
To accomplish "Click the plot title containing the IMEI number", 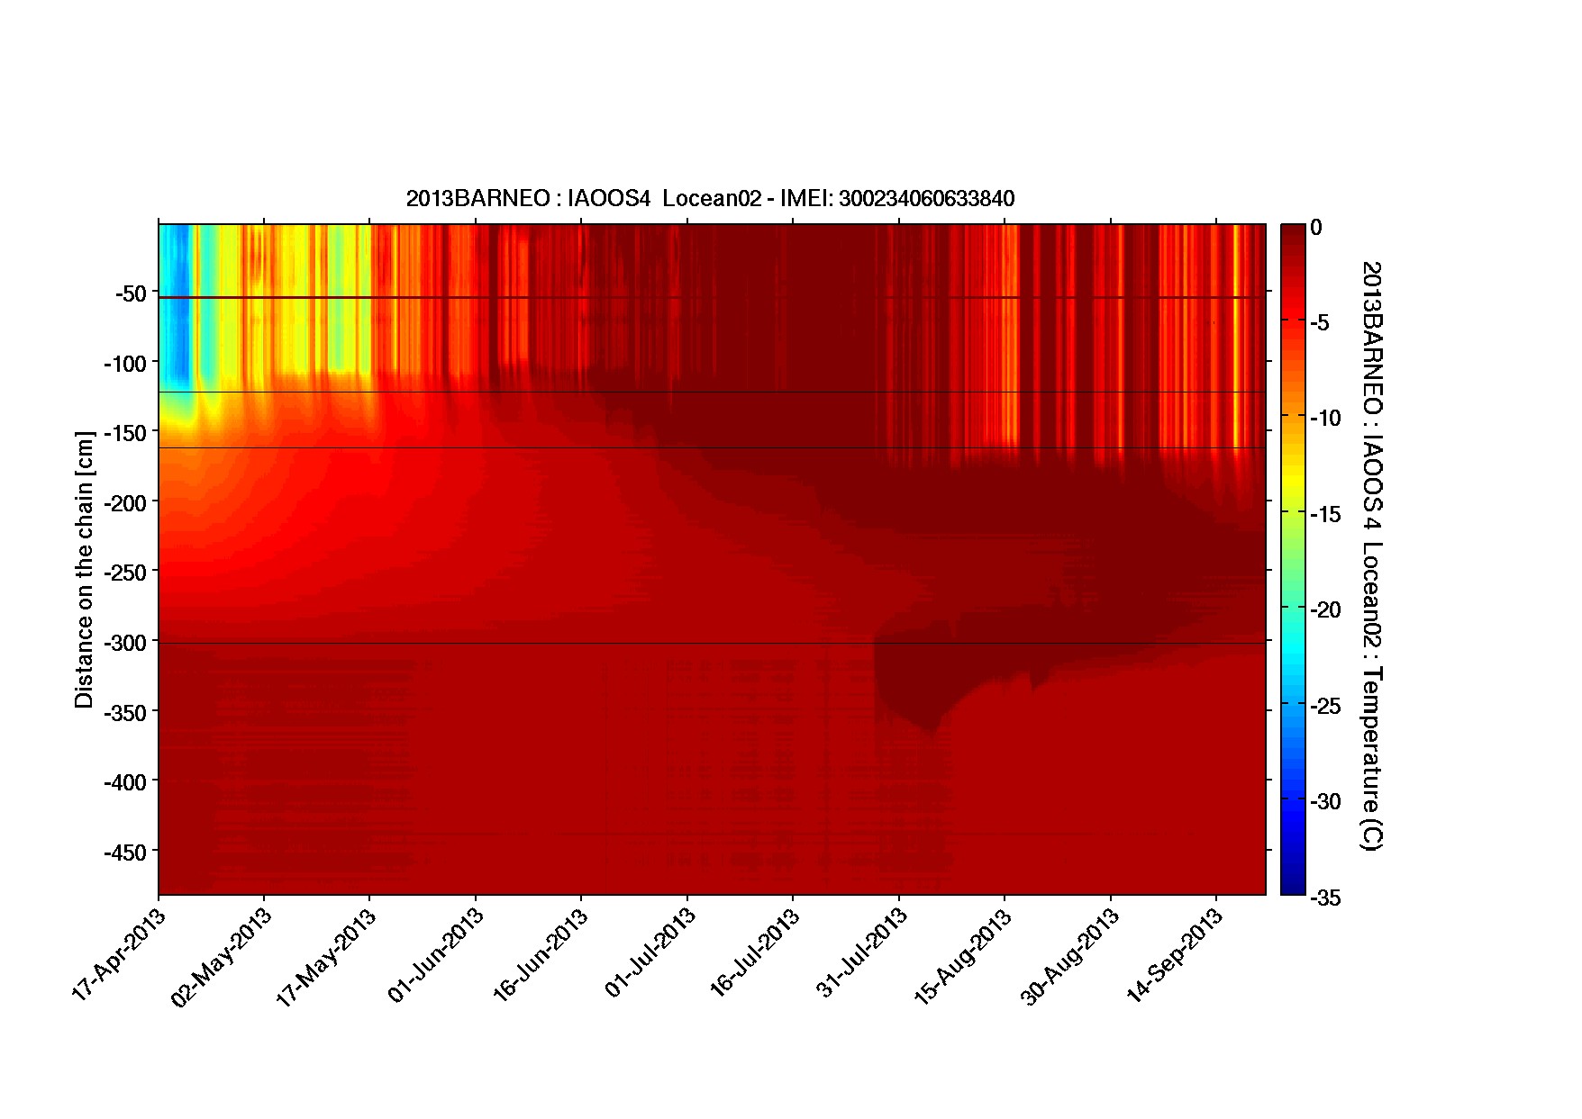I will (x=710, y=199).
